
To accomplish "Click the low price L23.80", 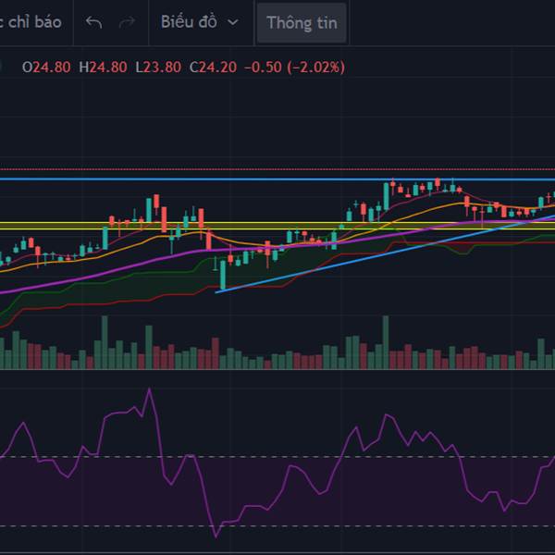I will pyautogui.click(x=158, y=68).
